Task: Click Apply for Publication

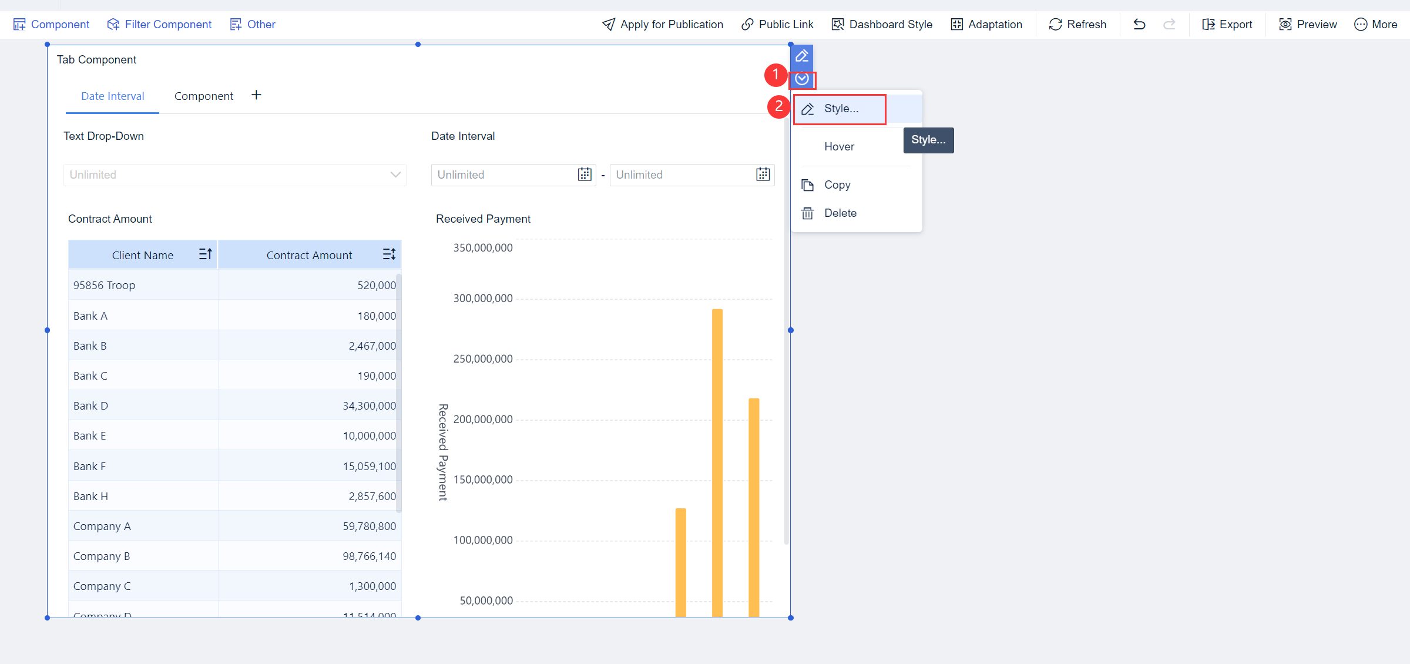Action: click(663, 24)
